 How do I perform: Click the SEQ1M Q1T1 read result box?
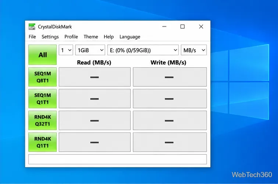(95, 99)
